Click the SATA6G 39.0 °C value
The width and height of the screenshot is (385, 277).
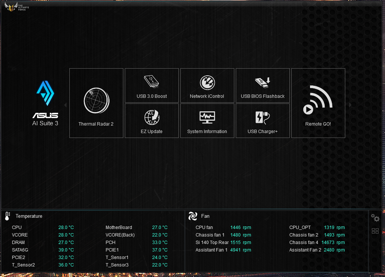[66, 250]
